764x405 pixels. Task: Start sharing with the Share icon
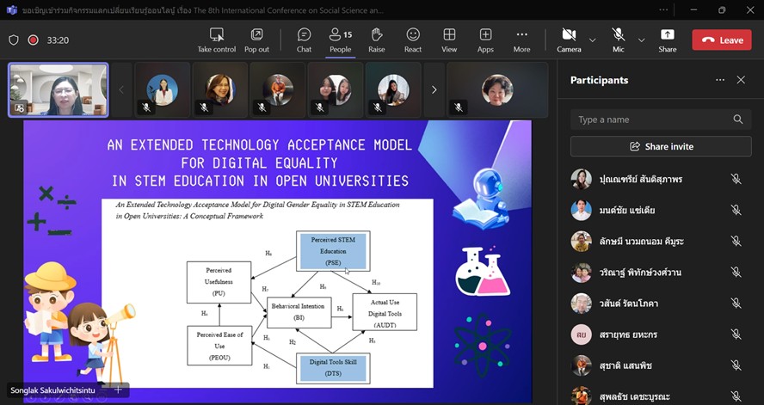click(668, 40)
